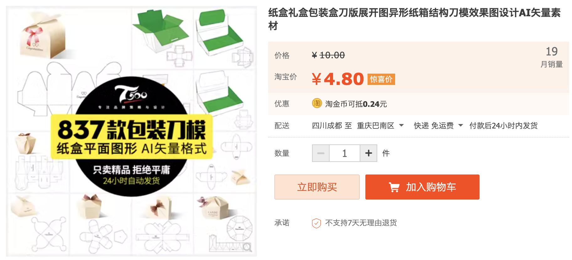Click the 不支持7天无理由退货 promise text
Screen dimensions: 572x260
pos(361,223)
